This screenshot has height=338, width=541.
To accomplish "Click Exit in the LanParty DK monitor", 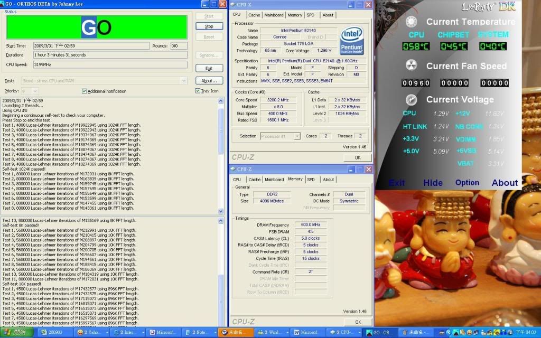I will pos(396,183).
